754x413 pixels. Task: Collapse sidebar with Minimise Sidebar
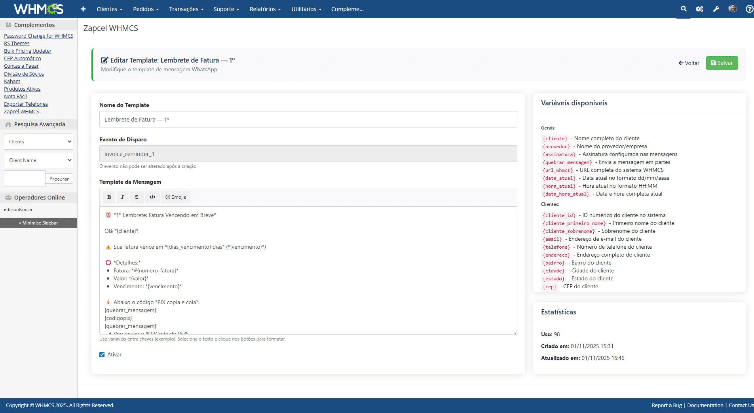tap(38, 223)
